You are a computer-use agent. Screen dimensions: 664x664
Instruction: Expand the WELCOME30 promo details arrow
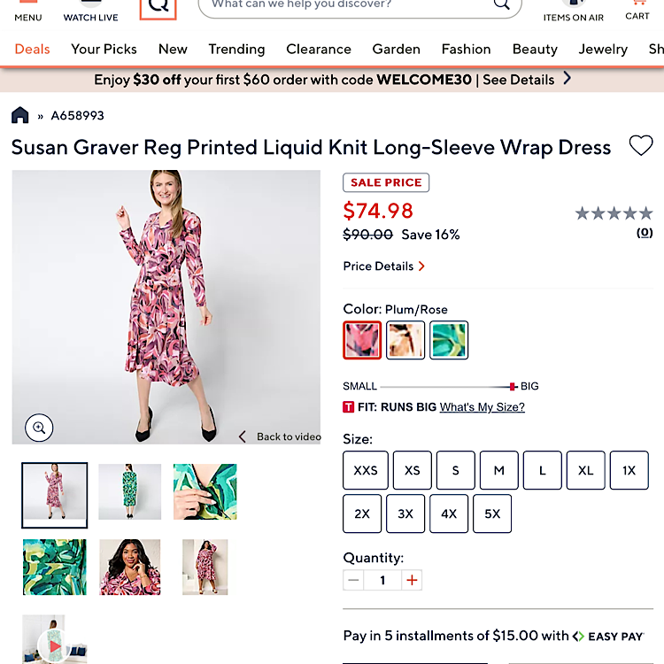[x=567, y=79]
